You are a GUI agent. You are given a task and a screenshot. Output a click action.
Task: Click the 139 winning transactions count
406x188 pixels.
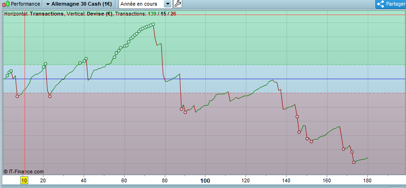(x=152, y=14)
